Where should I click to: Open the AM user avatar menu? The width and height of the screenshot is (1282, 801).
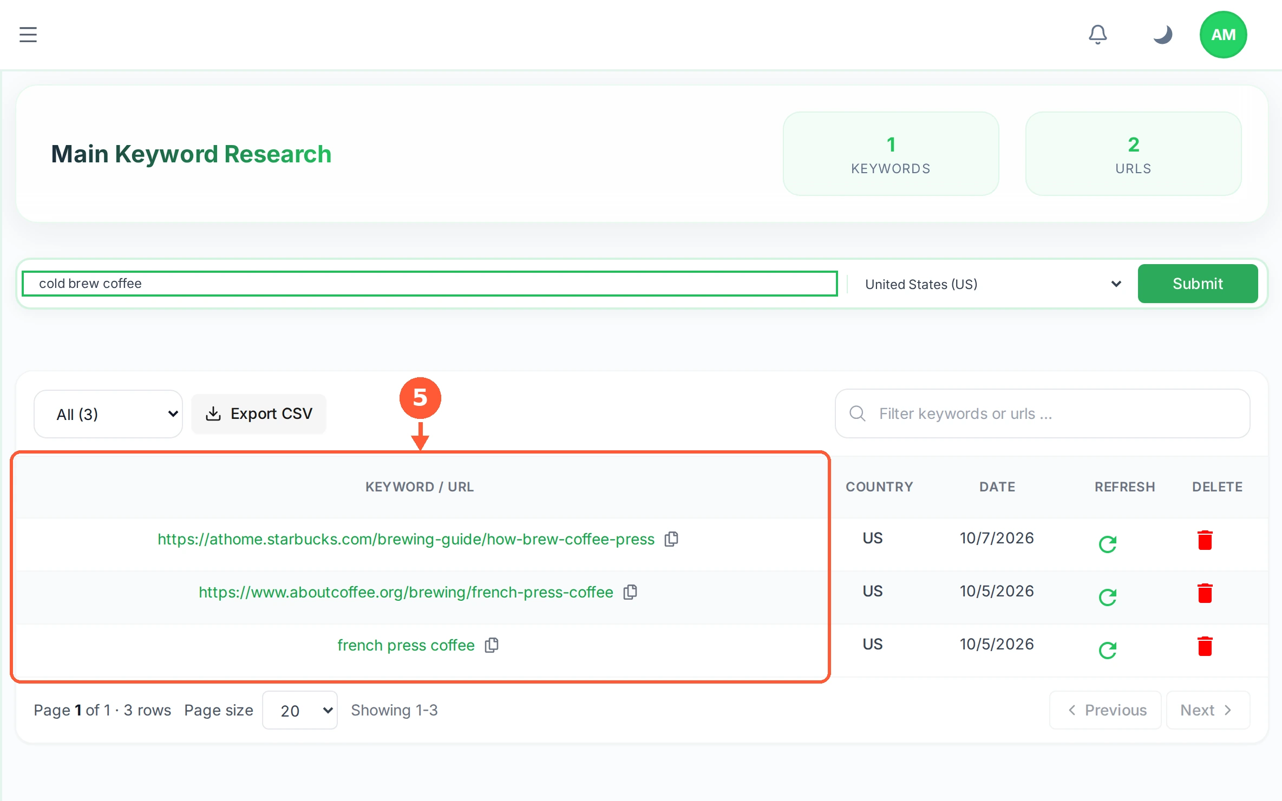tap(1223, 35)
